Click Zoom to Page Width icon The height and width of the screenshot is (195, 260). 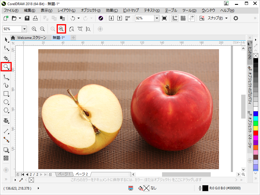click(x=80, y=29)
